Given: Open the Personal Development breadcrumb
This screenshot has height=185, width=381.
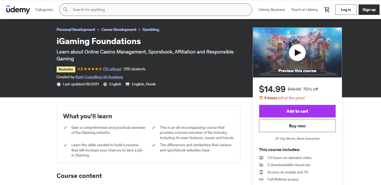Looking at the screenshot, I should [76, 30].
